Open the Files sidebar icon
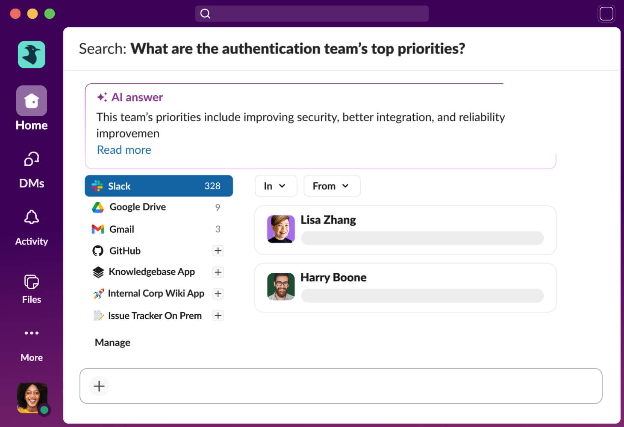Image resolution: width=624 pixels, height=427 pixels. point(32,282)
